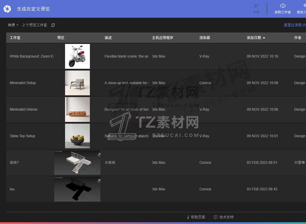Click the 'Suitable for compact objects' description
The height and width of the screenshot is (224, 306).
(127, 136)
